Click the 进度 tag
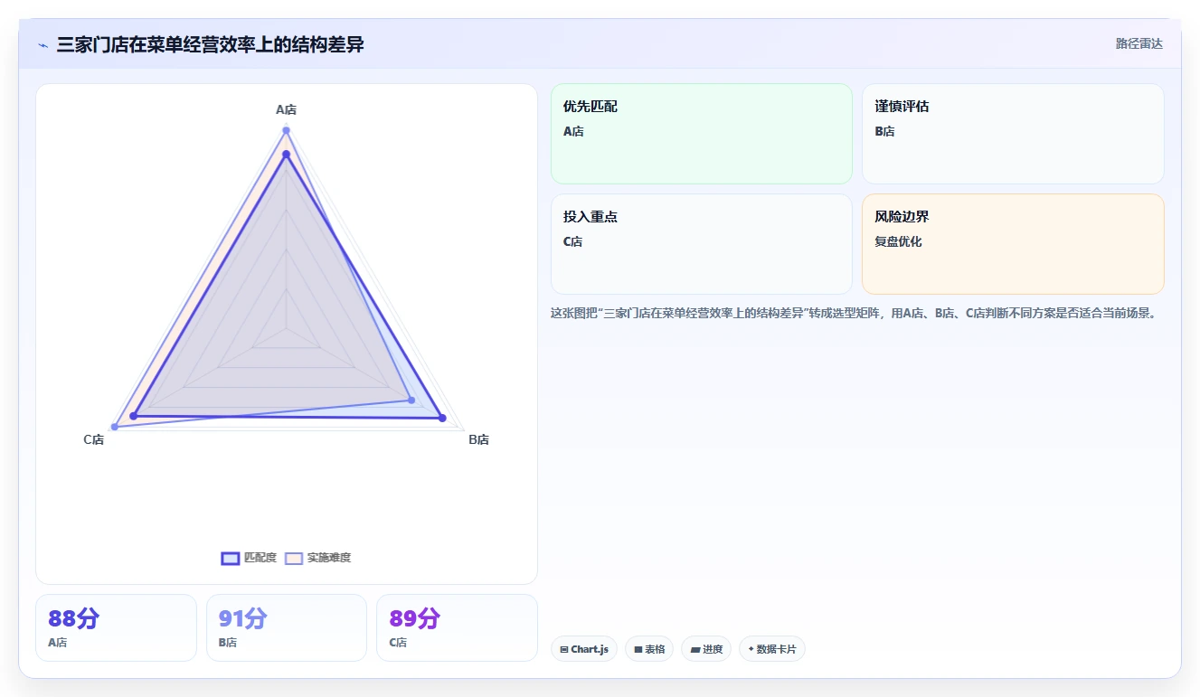The image size is (1200, 697). pyautogui.click(x=706, y=649)
